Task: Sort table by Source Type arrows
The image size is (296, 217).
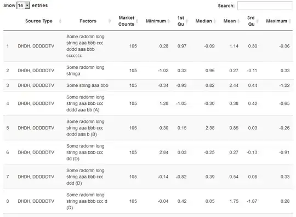Action: [x=60, y=21]
